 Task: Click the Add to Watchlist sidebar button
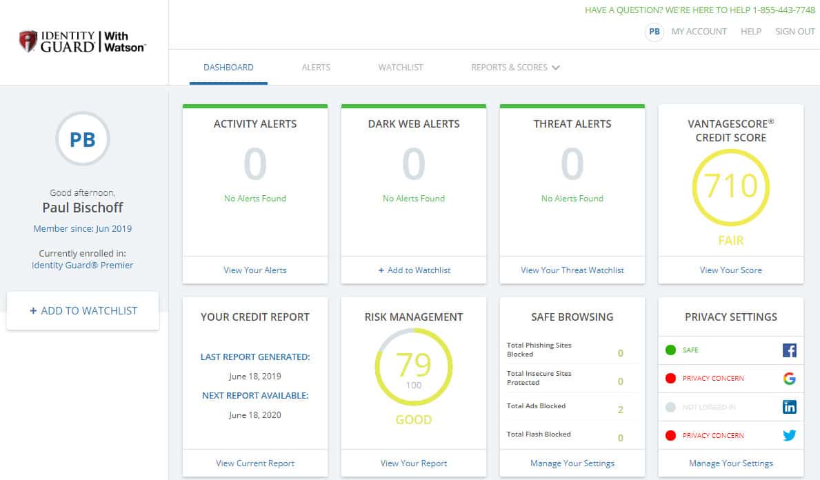point(83,310)
